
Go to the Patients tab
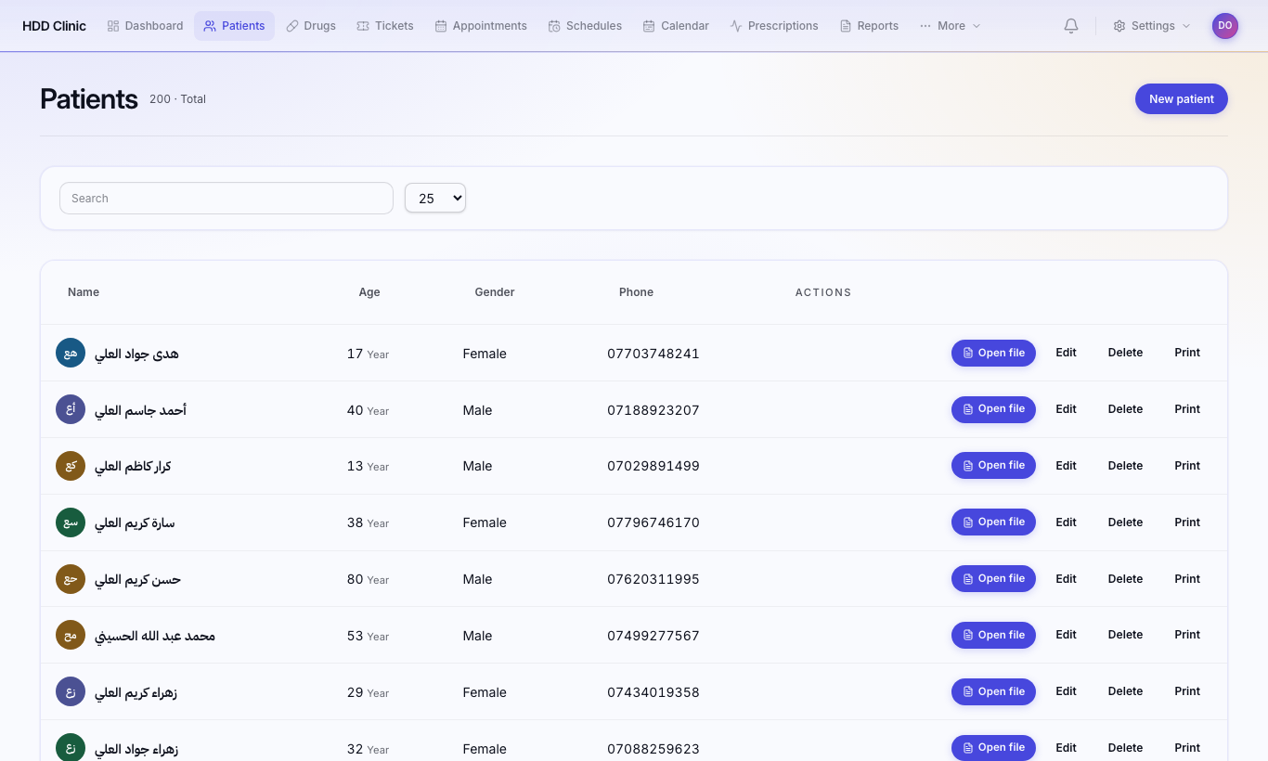pos(234,26)
